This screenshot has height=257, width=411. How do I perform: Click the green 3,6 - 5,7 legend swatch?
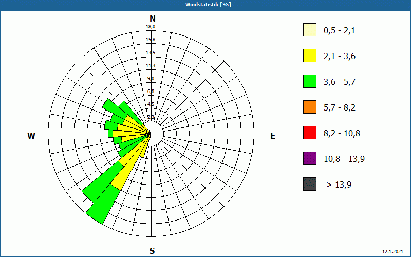coord(310,81)
